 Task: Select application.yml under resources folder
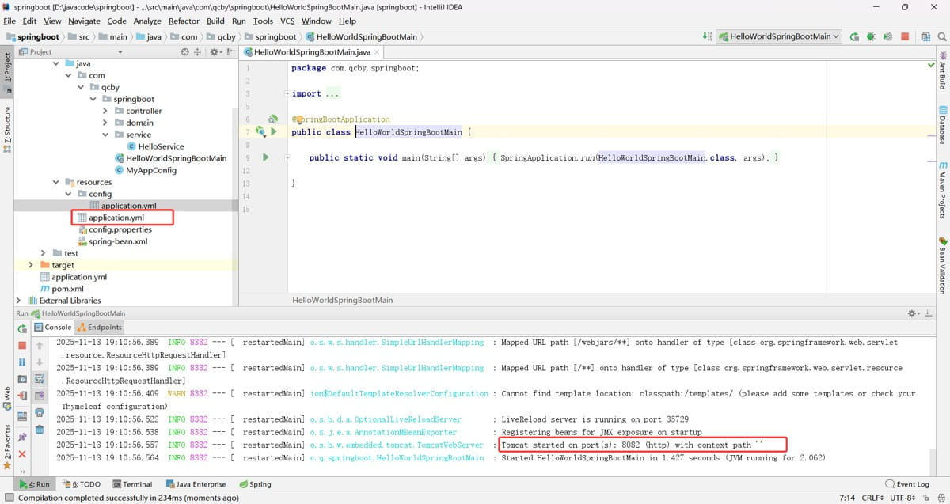(x=116, y=218)
